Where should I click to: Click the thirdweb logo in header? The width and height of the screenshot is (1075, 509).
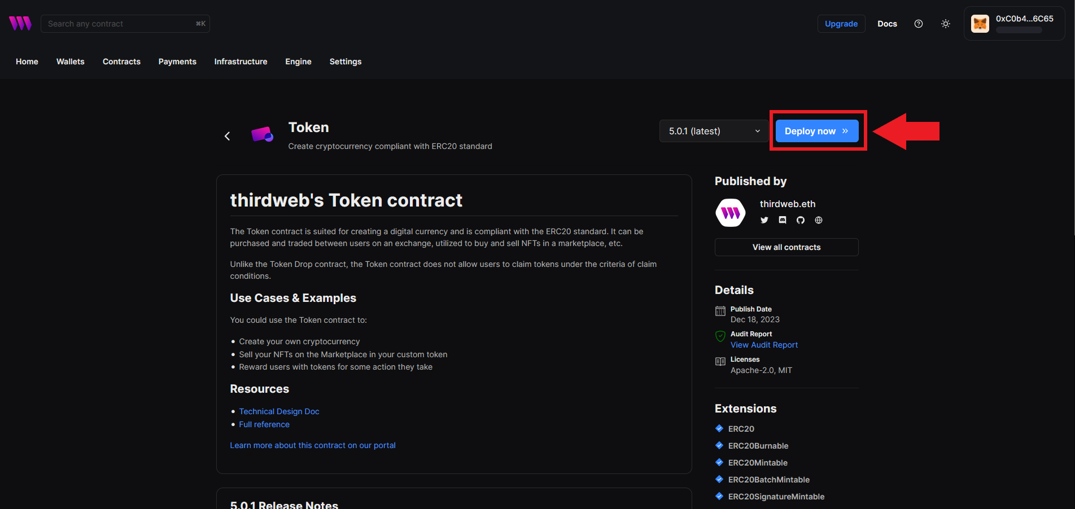pos(20,24)
